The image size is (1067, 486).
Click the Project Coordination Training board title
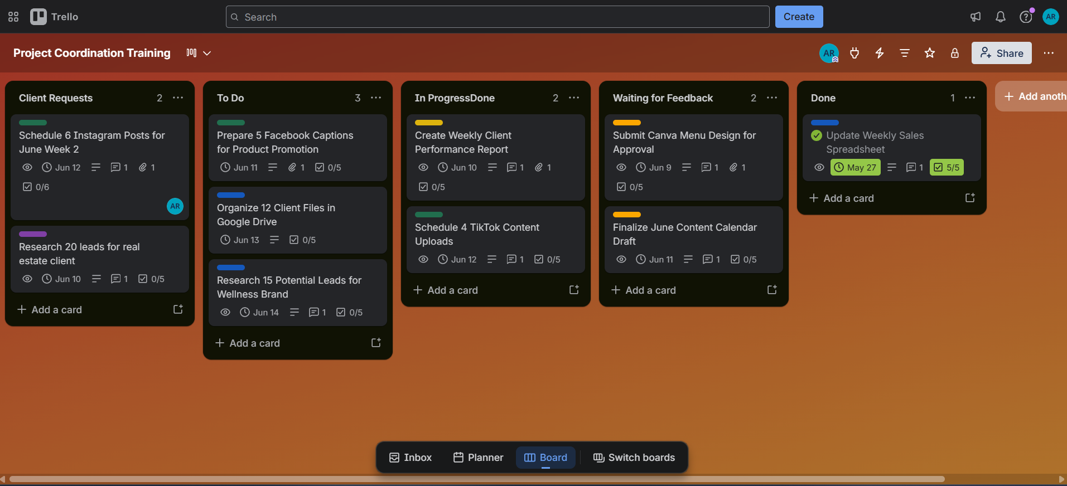point(92,53)
